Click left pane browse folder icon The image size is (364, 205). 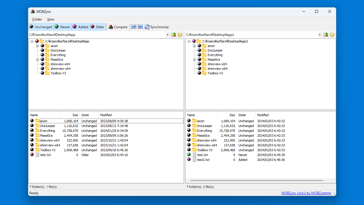pyautogui.click(x=180, y=35)
